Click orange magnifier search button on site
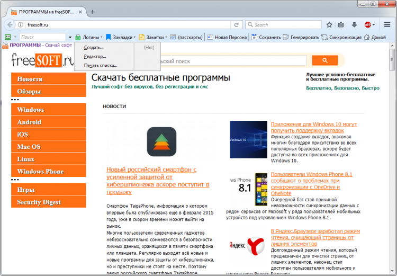The height and width of the screenshot is (276, 397). click(325, 60)
